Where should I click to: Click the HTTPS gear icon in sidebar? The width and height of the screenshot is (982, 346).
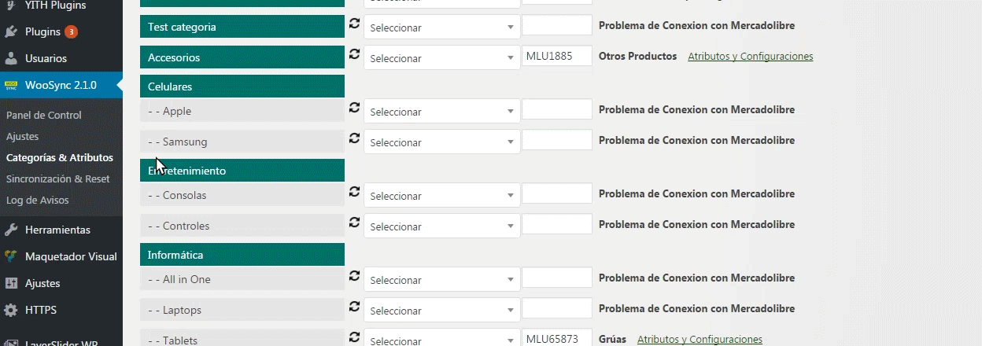11,310
